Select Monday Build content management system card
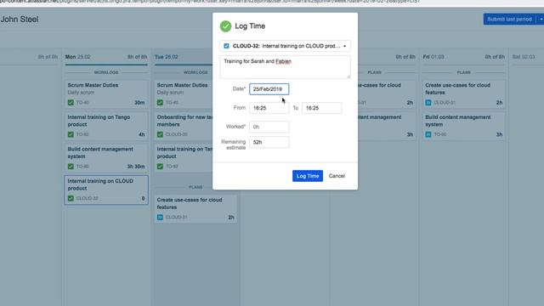The image size is (544, 306). tap(106, 157)
